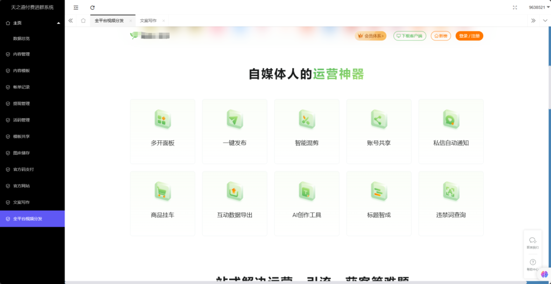Click the 新榜 button
This screenshot has height=284, width=551.
click(x=441, y=36)
